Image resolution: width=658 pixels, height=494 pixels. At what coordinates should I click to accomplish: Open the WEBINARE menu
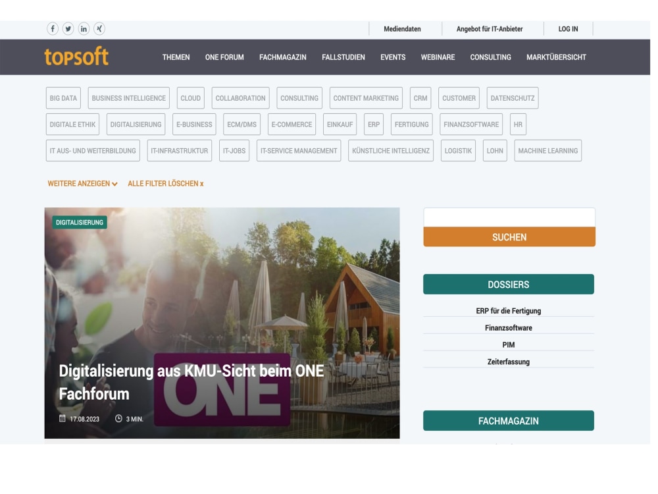438,57
